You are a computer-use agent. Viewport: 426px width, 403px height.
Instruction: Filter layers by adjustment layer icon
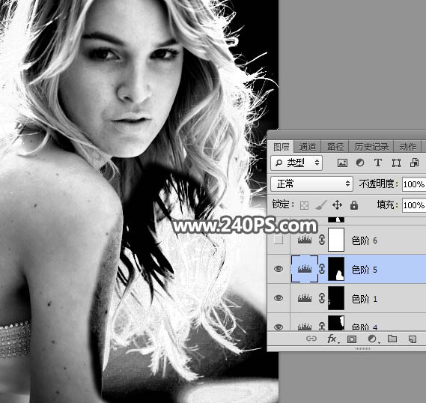(360, 163)
